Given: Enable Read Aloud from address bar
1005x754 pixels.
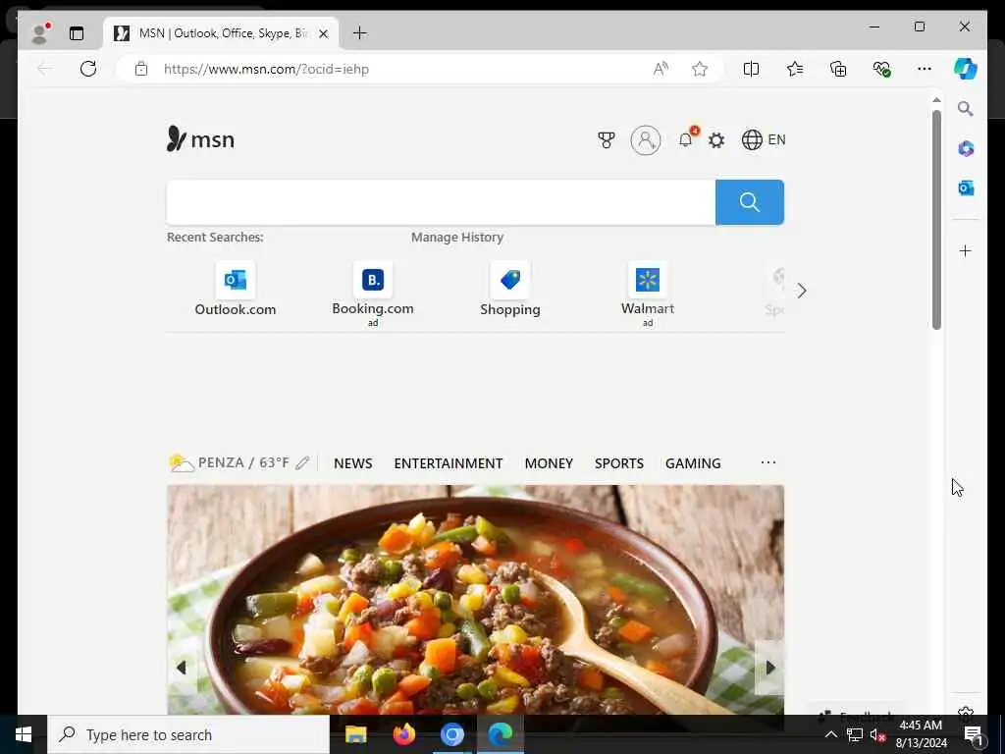Looking at the screenshot, I should coord(661,69).
